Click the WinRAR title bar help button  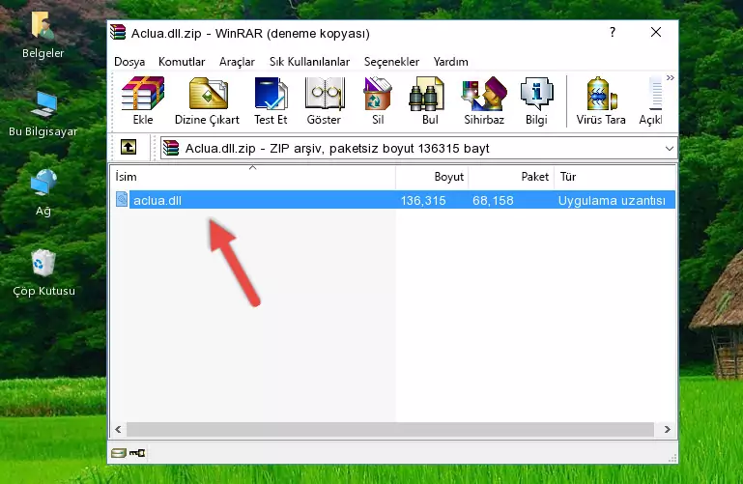pos(613,32)
